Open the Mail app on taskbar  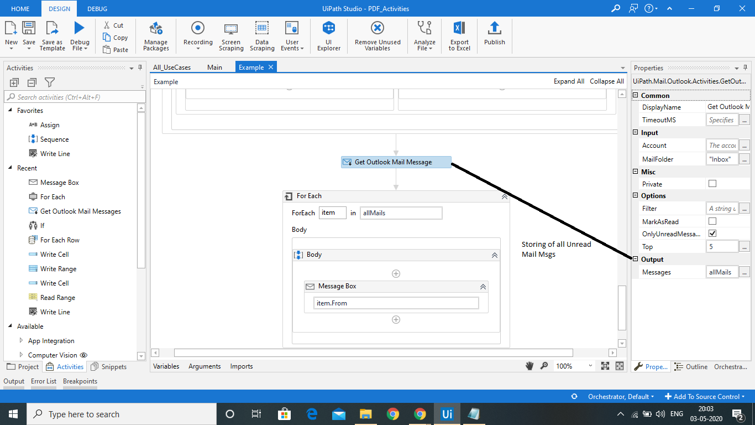pyautogui.click(x=339, y=414)
